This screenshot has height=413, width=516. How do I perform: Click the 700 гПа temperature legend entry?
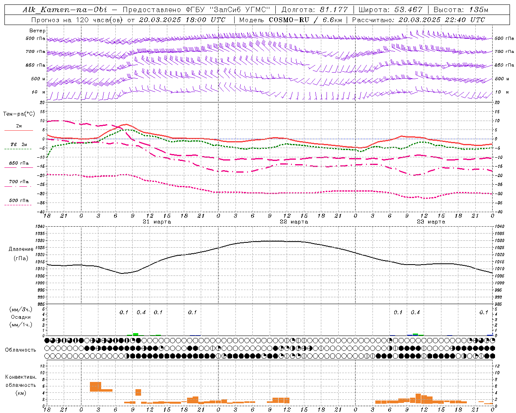point(19,182)
